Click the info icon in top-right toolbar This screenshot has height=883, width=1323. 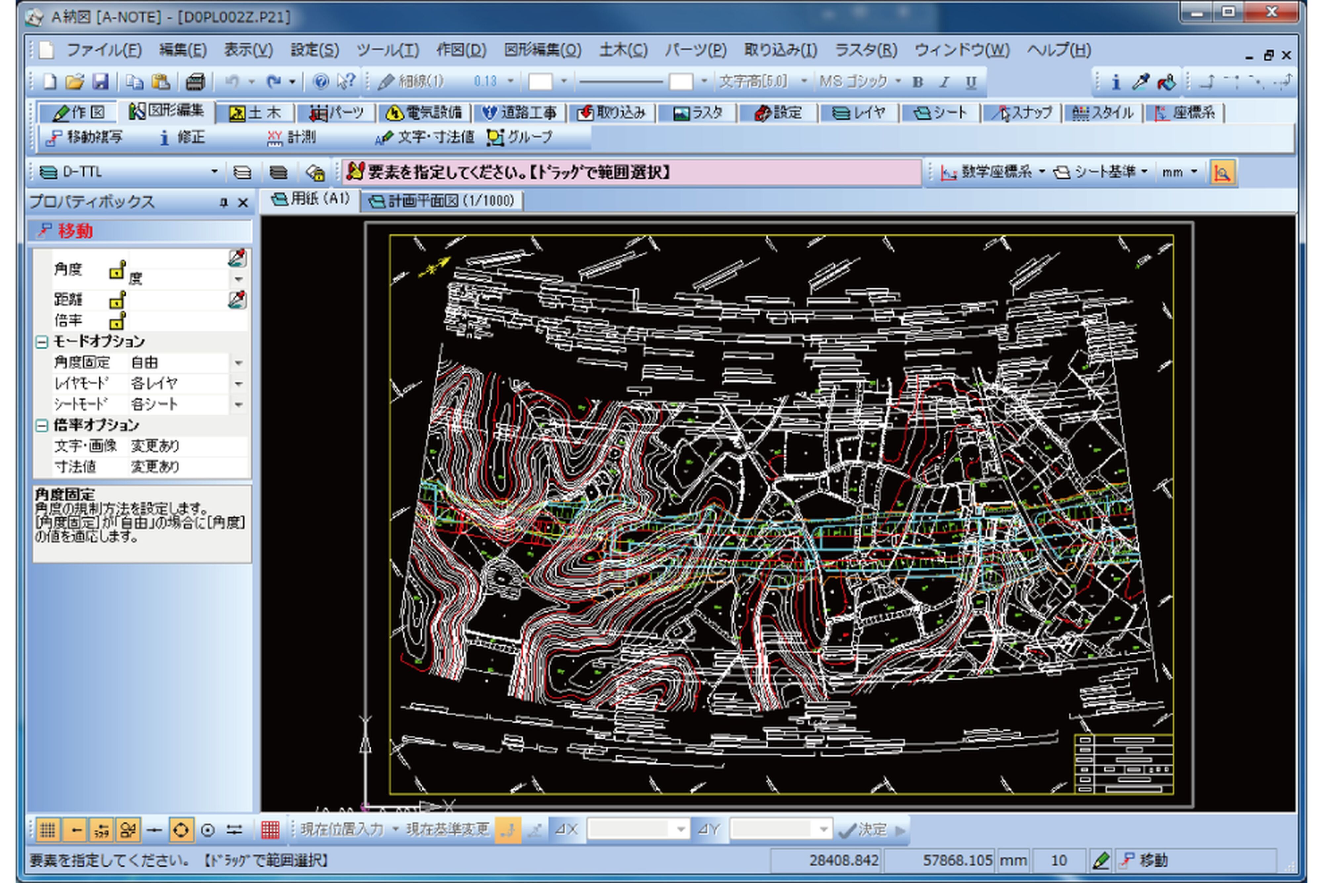point(1115,82)
